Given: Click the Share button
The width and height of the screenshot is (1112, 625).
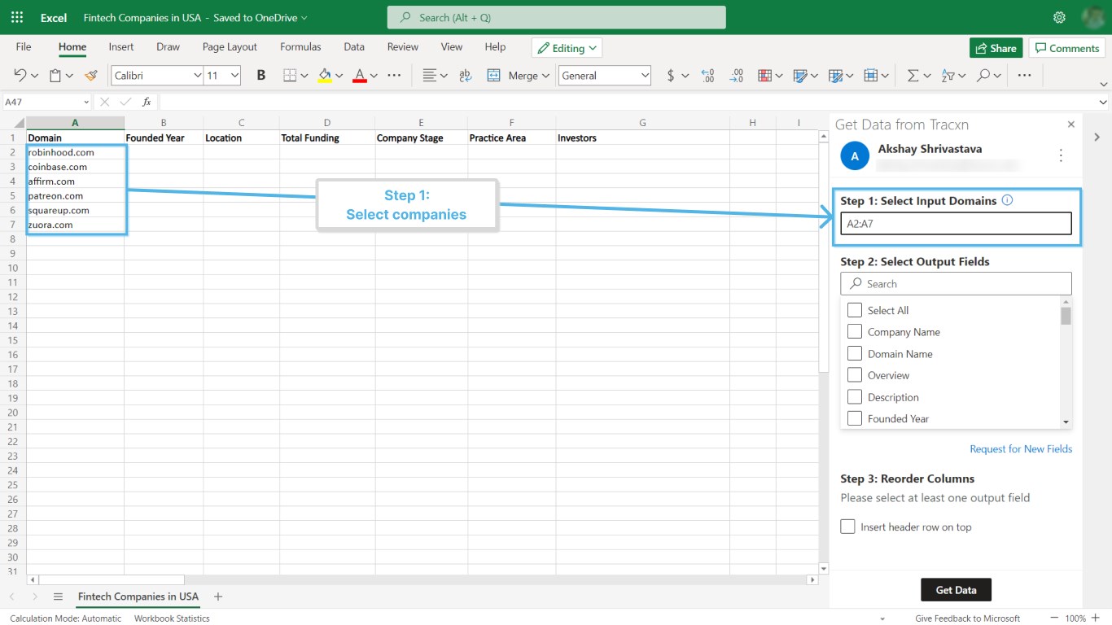Looking at the screenshot, I should tap(996, 48).
